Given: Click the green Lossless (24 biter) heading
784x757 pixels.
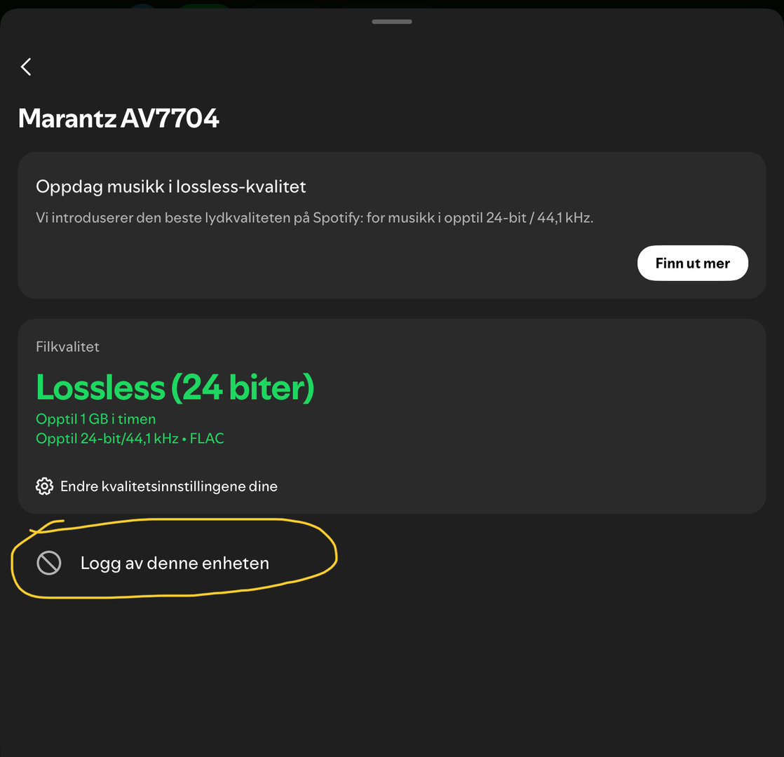Looking at the screenshot, I should (x=175, y=387).
